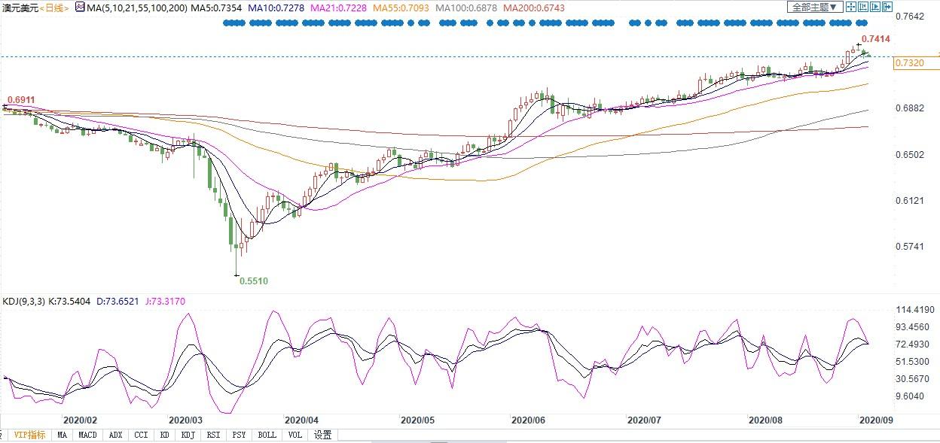Click the 51.5300 KDJ axis value

pos(914,361)
